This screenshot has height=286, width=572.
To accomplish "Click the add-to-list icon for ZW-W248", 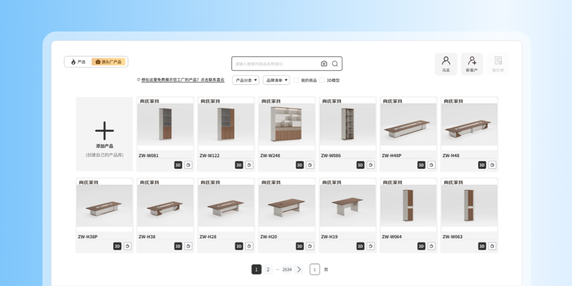I will coord(310,165).
